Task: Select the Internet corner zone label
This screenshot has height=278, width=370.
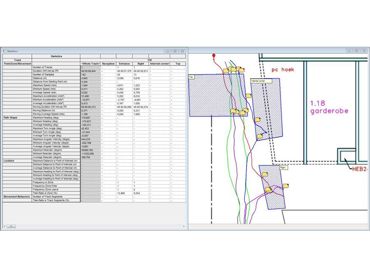Action: (258, 81)
